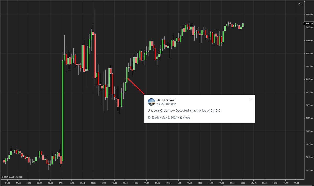Screen dimensions: 314x186
Task: Click the 5160.00 price axis label
Action: click(309, 27)
